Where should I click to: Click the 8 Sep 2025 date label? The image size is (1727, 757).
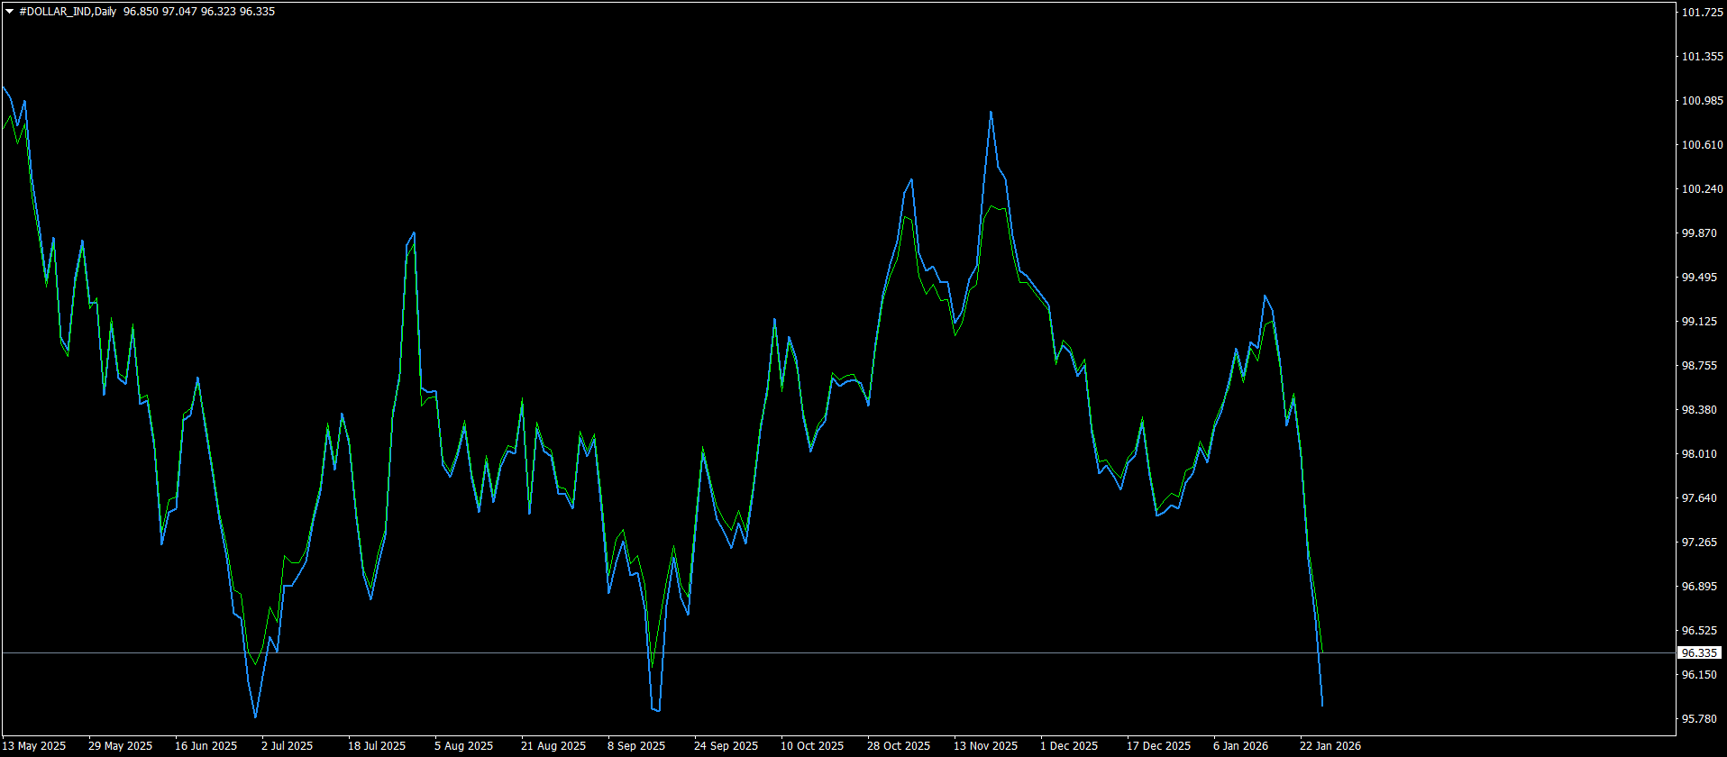click(x=635, y=745)
